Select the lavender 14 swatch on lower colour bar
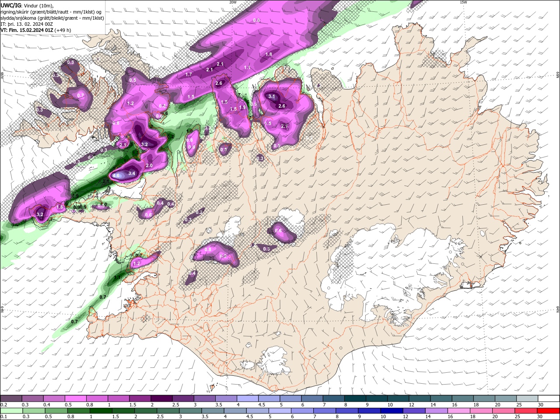This screenshot has height=420, width=560. click(436, 411)
